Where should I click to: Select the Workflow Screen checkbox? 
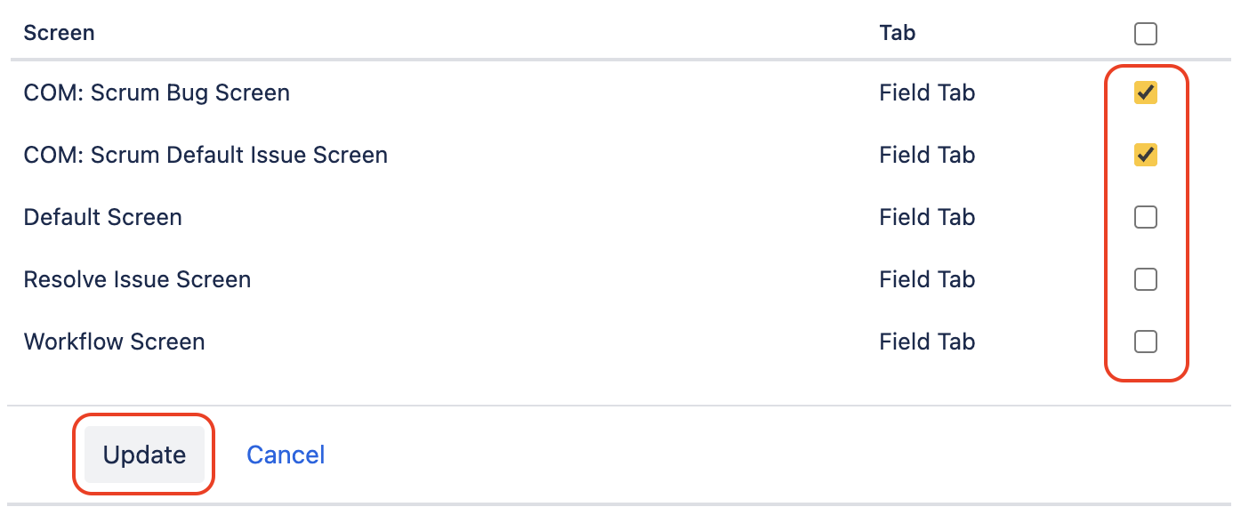1146,342
